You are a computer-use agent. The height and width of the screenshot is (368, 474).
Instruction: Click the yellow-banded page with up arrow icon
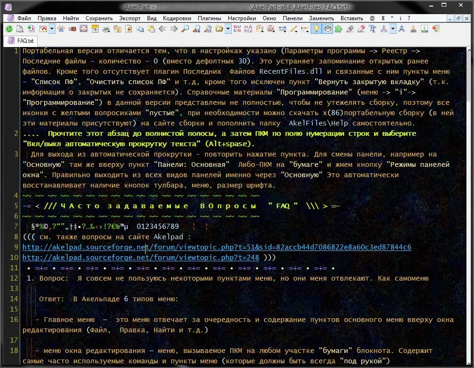pyautogui.click(x=95, y=29)
